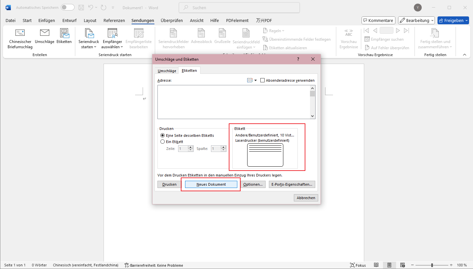Open the Hilfe ribbon tab
This screenshot has height=269, width=473.
click(x=215, y=20)
